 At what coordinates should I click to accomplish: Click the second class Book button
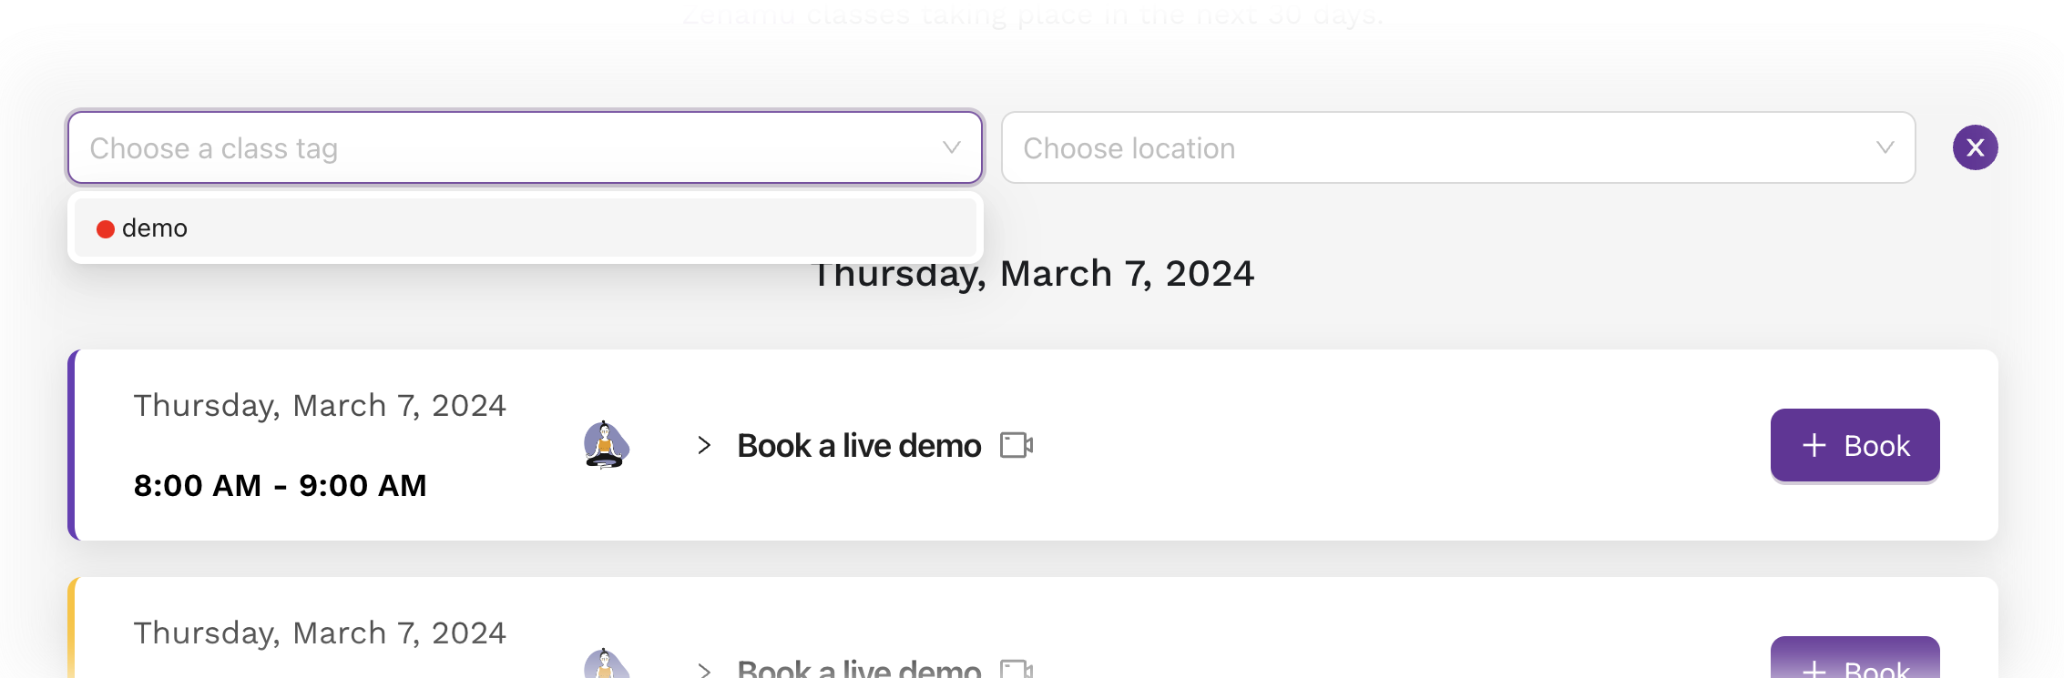coord(1855,658)
